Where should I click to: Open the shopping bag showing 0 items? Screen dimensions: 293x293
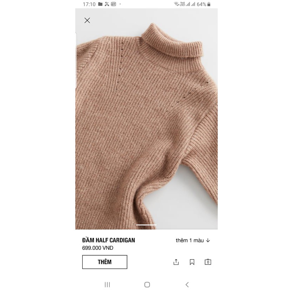pos(208,262)
